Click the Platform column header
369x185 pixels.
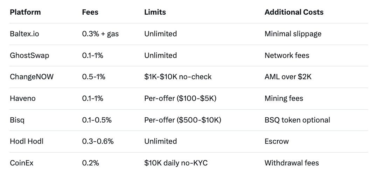tap(25, 12)
